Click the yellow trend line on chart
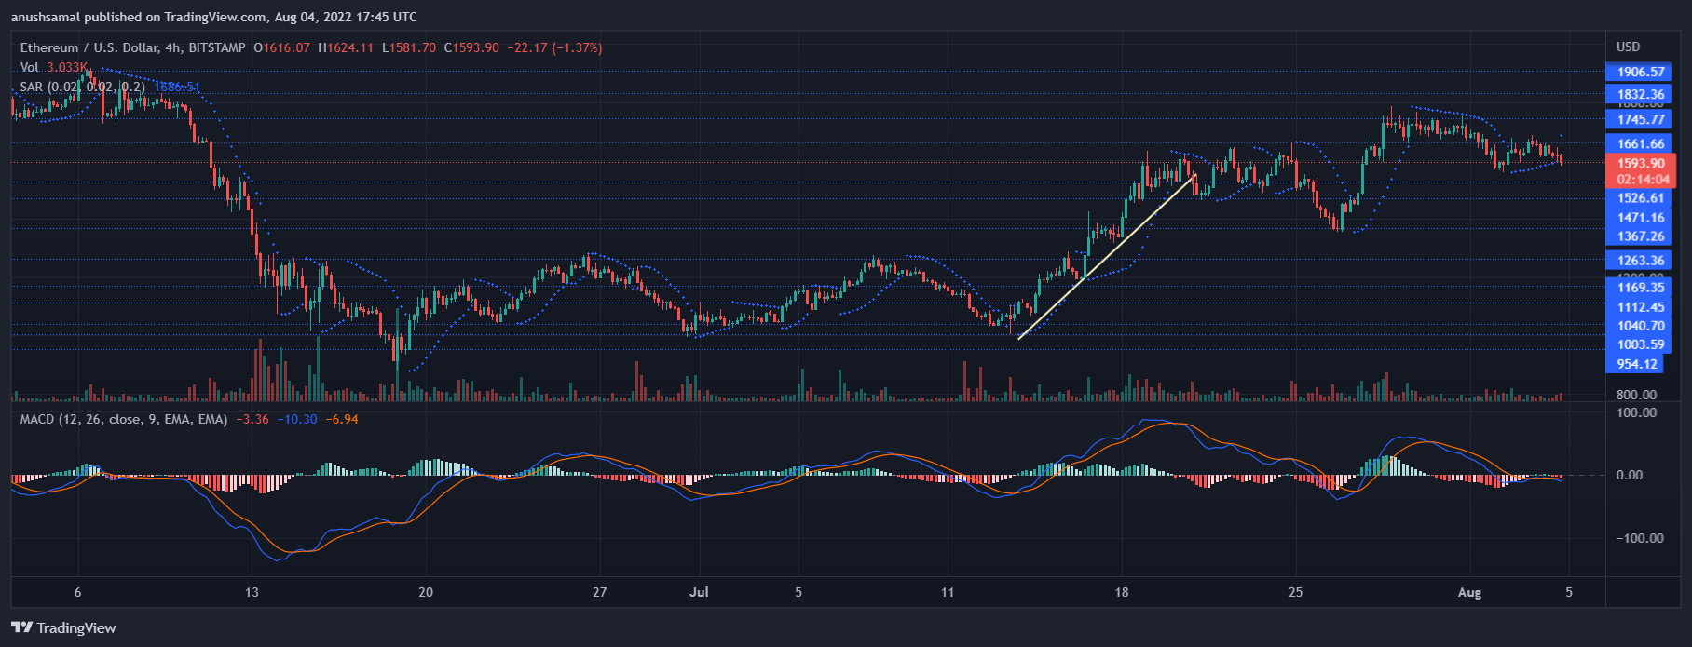The height and width of the screenshot is (647, 1692). point(1107,256)
